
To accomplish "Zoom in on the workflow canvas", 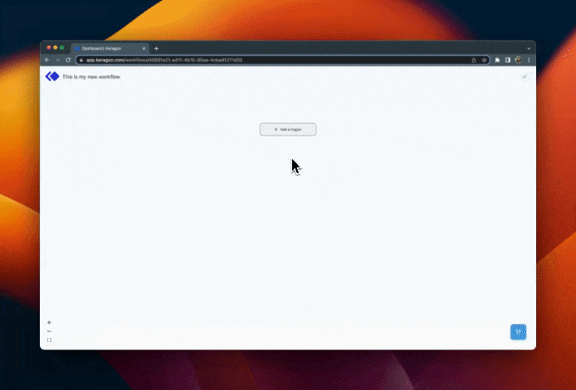I will (x=49, y=323).
